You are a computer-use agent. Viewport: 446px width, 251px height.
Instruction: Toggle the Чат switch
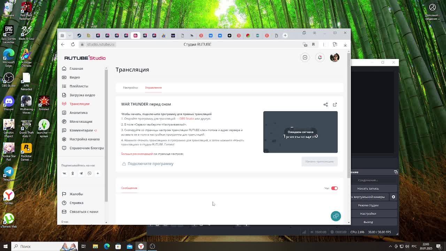[x=334, y=188]
